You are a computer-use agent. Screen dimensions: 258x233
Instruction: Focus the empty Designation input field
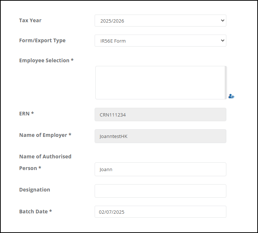click(160, 191)
